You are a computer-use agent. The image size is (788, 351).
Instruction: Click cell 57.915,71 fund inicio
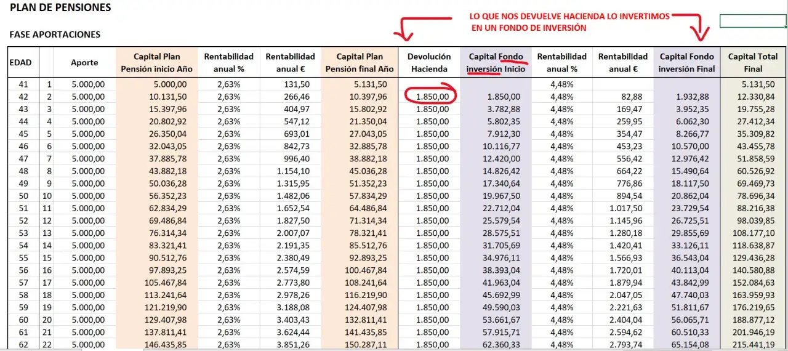tap(501, 333)
